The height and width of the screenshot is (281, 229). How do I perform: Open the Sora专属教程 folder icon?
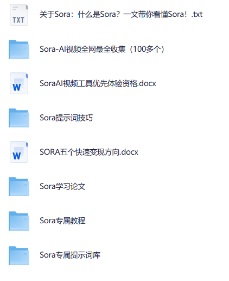pyautogui.click(x=19, y=221)
